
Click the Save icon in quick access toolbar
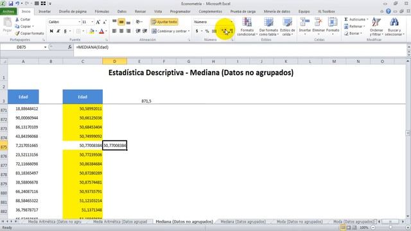coord(11,4)
